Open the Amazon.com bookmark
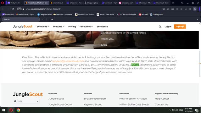Screen dimensions: 201x113 pos(85,14)
